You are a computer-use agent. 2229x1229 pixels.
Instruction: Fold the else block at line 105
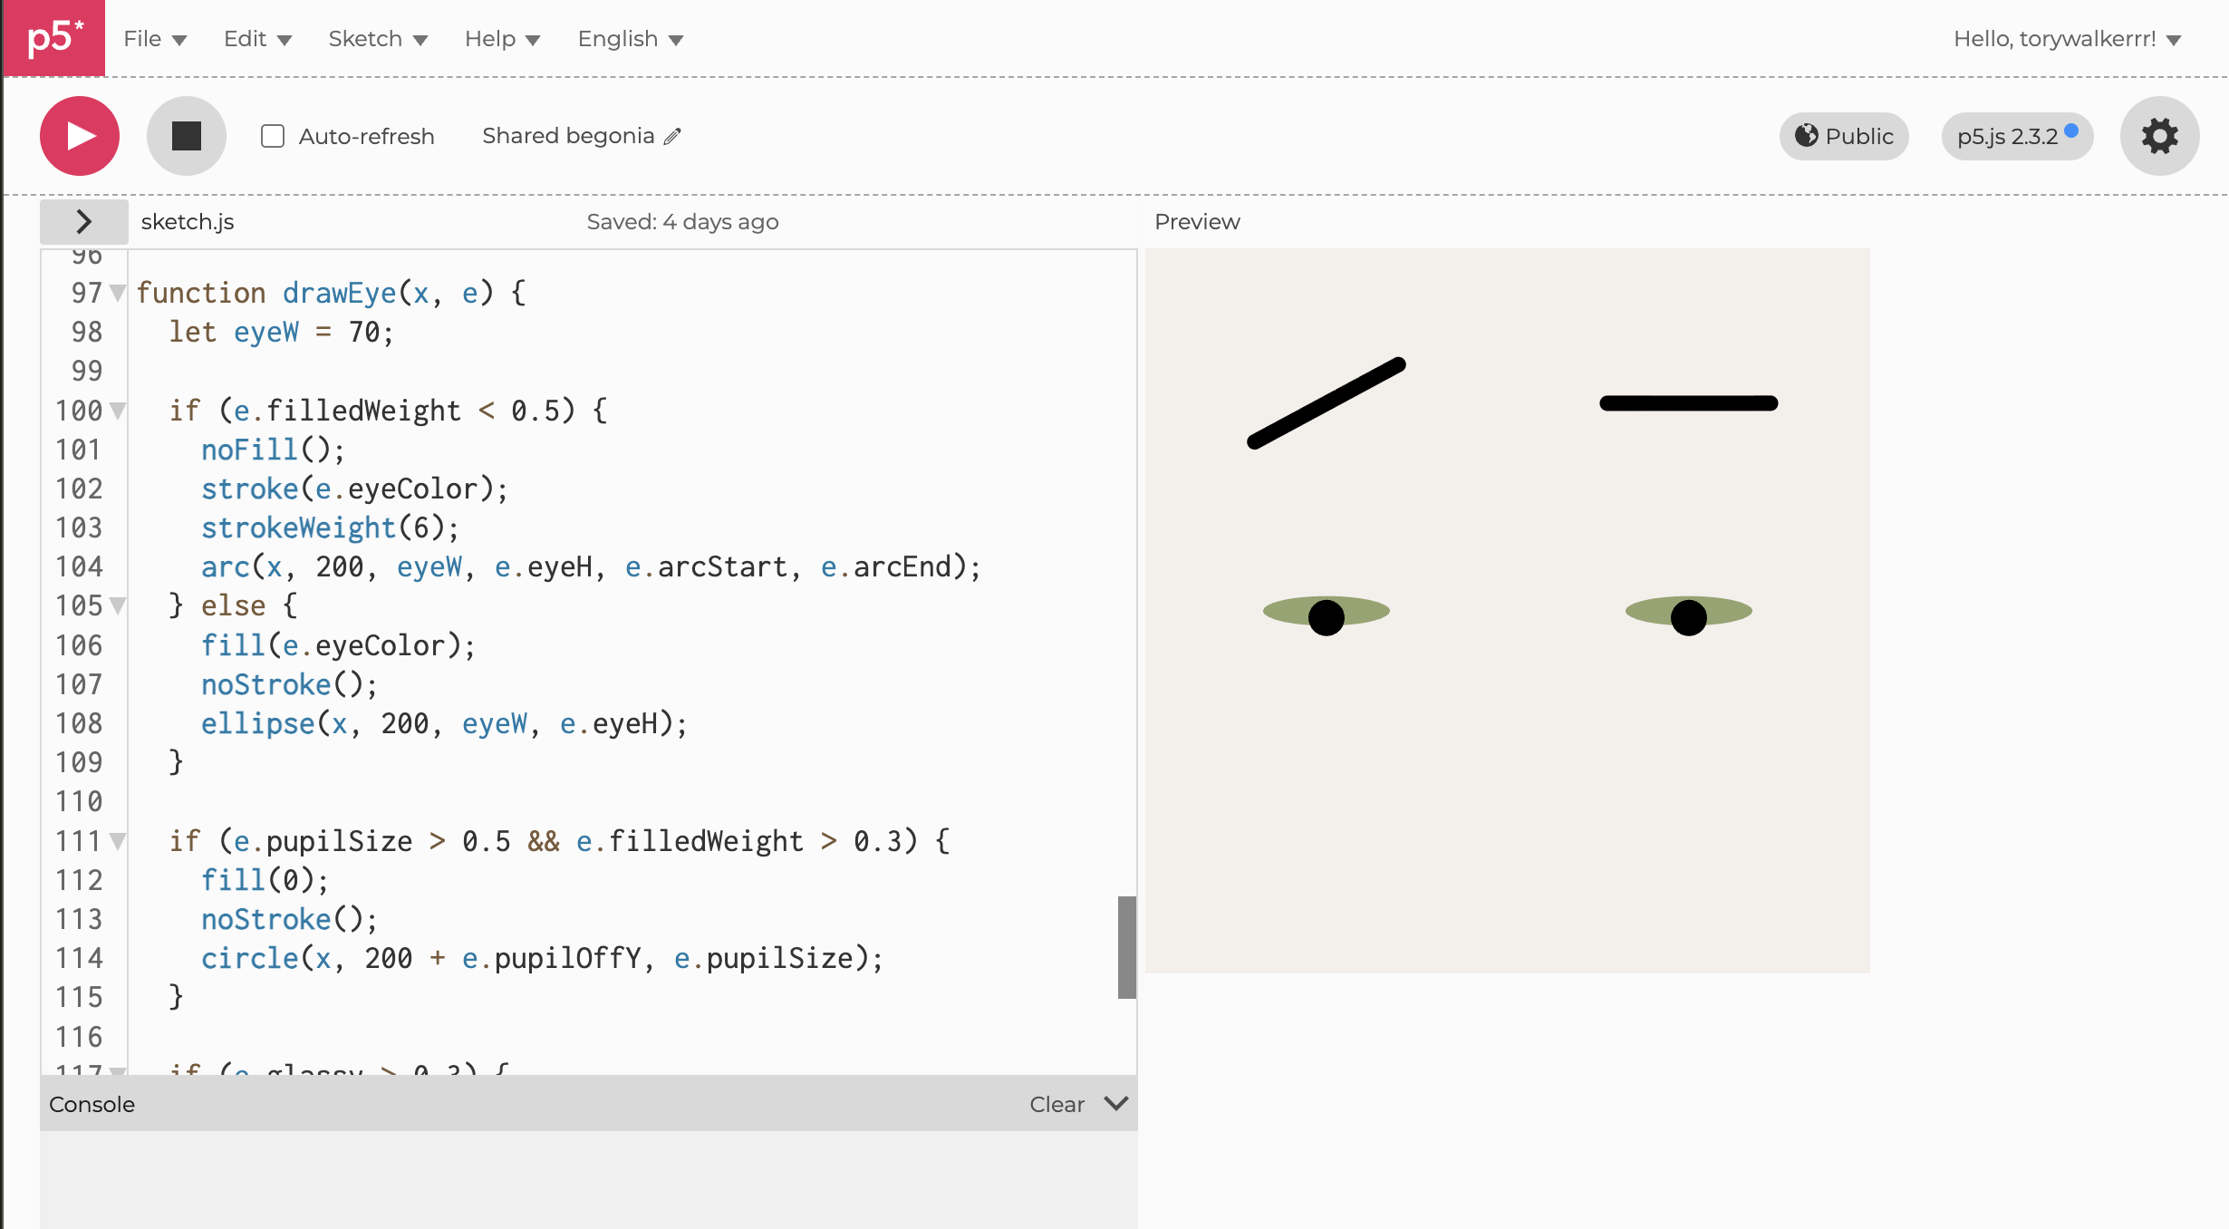tap(117, 605)
